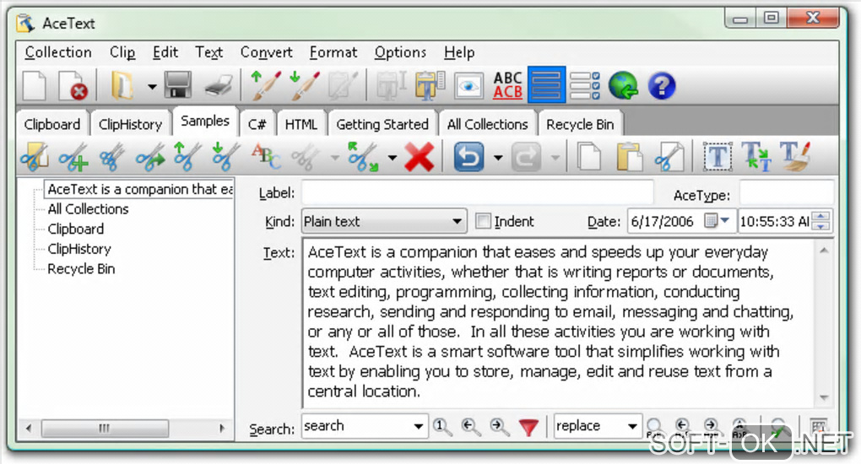The height and width of the screenshot is (464, 861).
Task: Select the ClipHistory tree item
Action: coord(79,249)
